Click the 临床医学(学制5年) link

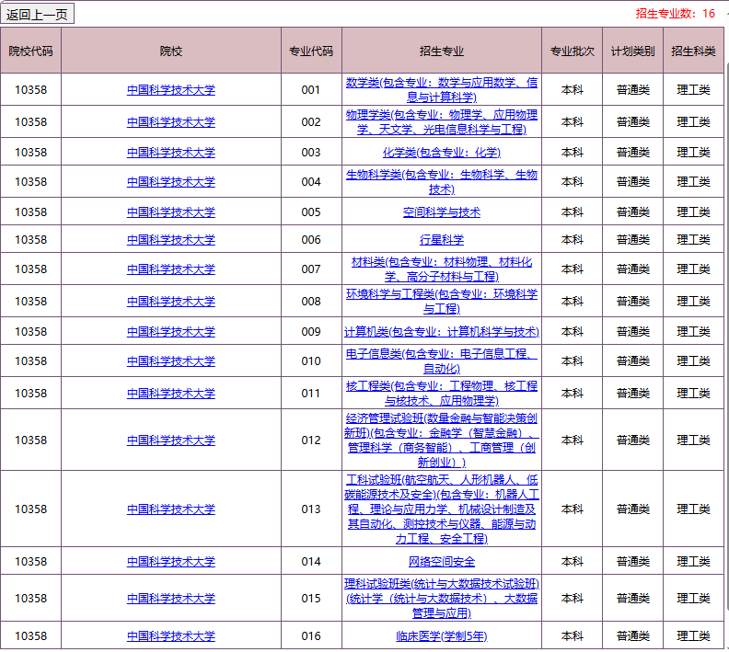coord(441,635)
